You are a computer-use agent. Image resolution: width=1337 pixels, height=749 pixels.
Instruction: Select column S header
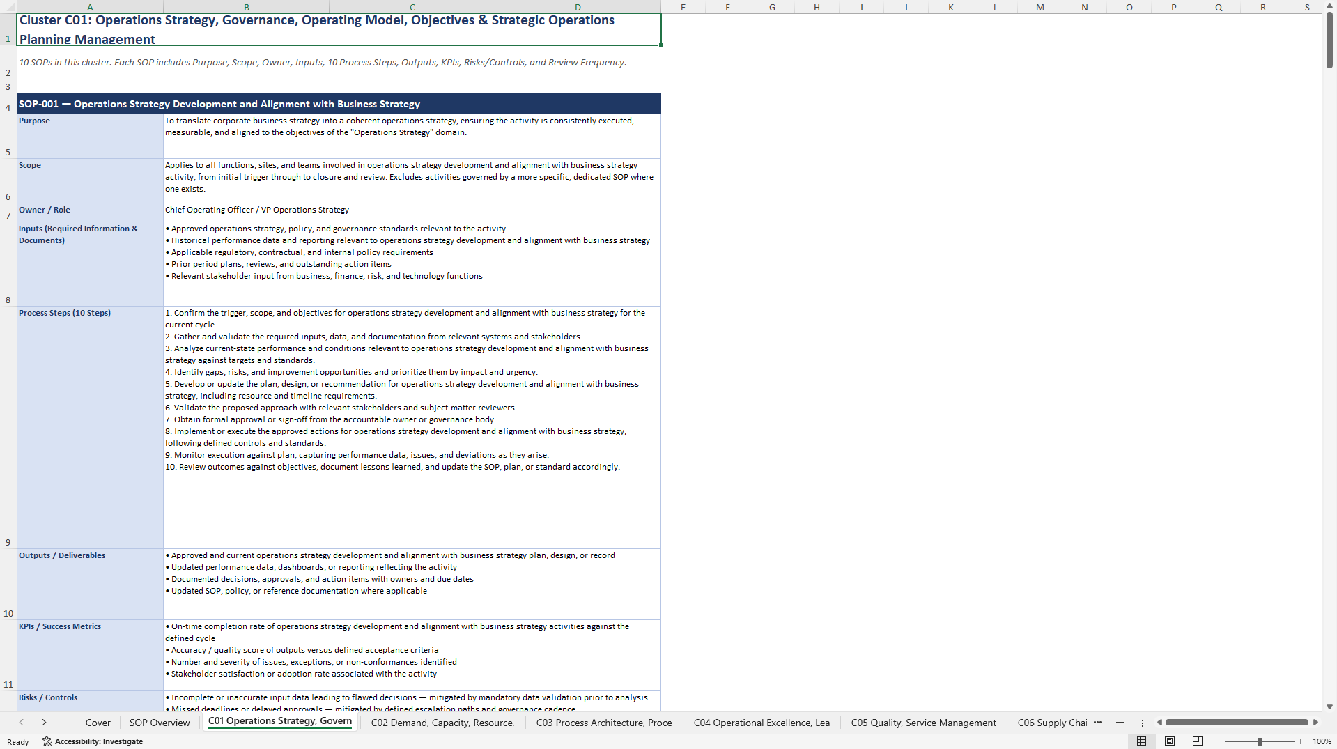coord(1307,7)
